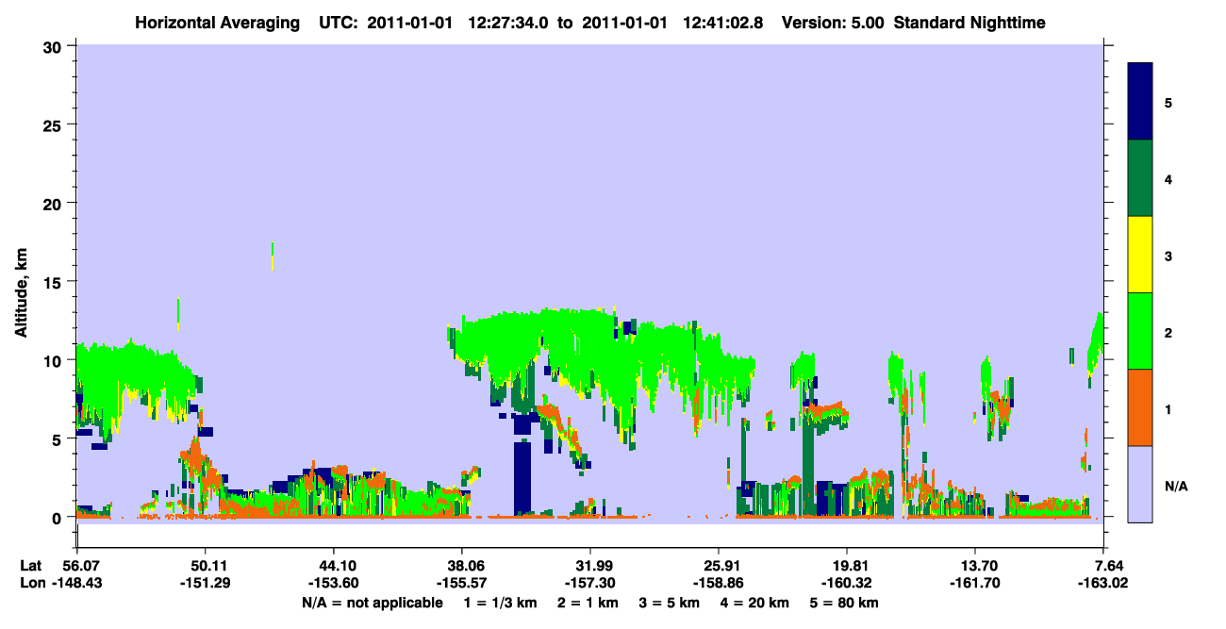Click the longitude value -153.60
Screen dimensions: 1226x629
click(334, 583)
